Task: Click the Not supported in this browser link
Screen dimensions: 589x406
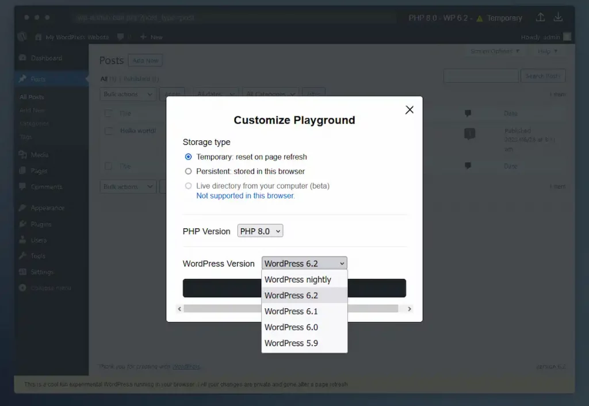Action: tap(245, 196)
